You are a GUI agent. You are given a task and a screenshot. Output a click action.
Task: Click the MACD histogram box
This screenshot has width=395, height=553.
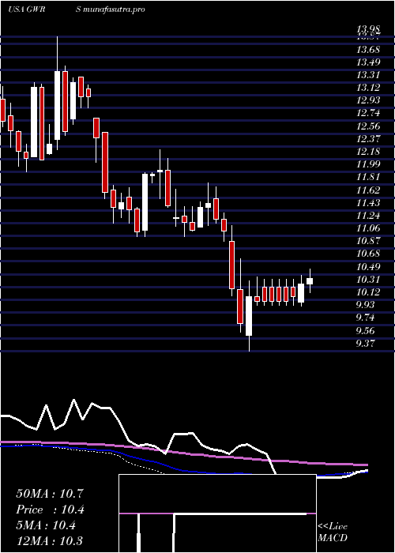[217, 513]
